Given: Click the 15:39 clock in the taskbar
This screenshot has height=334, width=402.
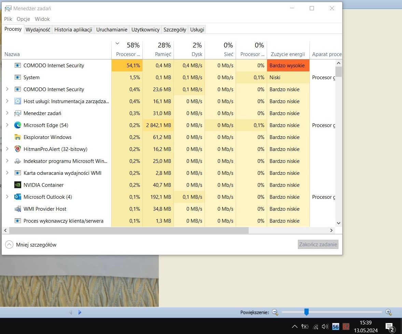Looking at the screenshot, I should point(365,323).
